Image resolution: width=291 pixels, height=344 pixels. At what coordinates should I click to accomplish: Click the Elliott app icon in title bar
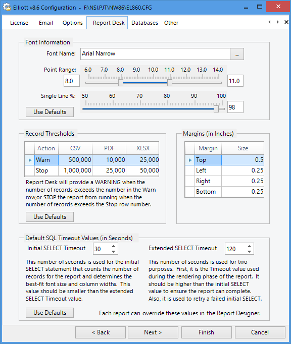pos(7,7)
